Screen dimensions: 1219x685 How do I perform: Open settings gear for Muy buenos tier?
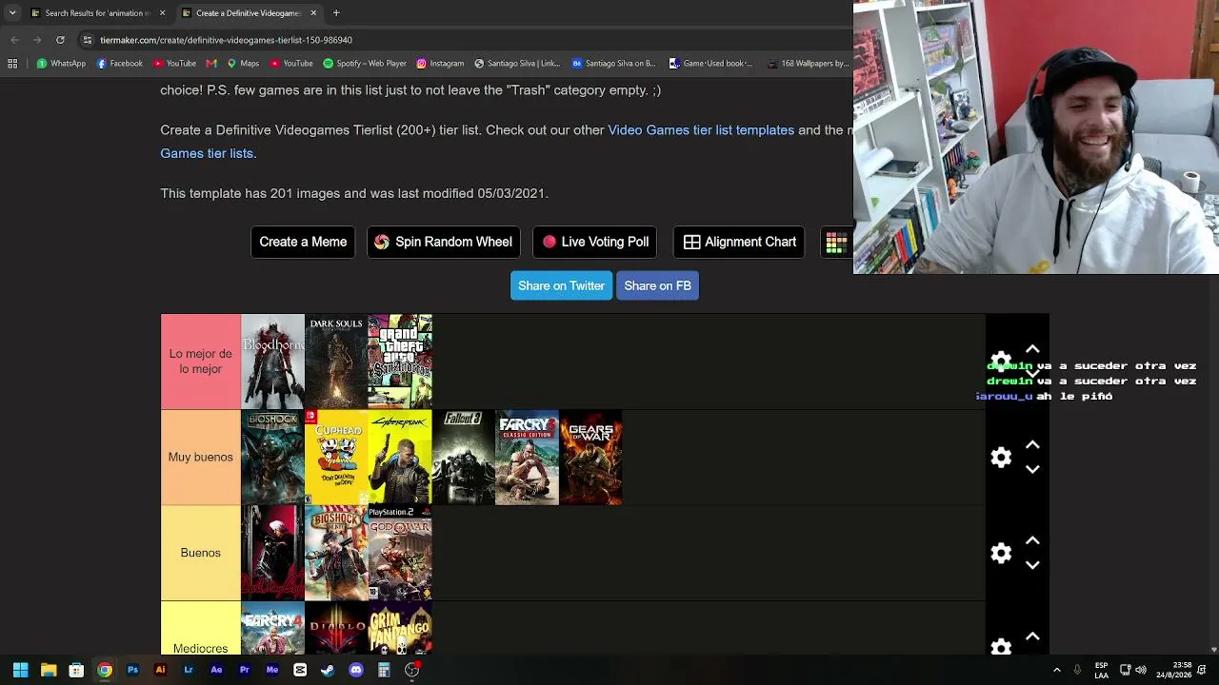click(x=1001, y=458)
